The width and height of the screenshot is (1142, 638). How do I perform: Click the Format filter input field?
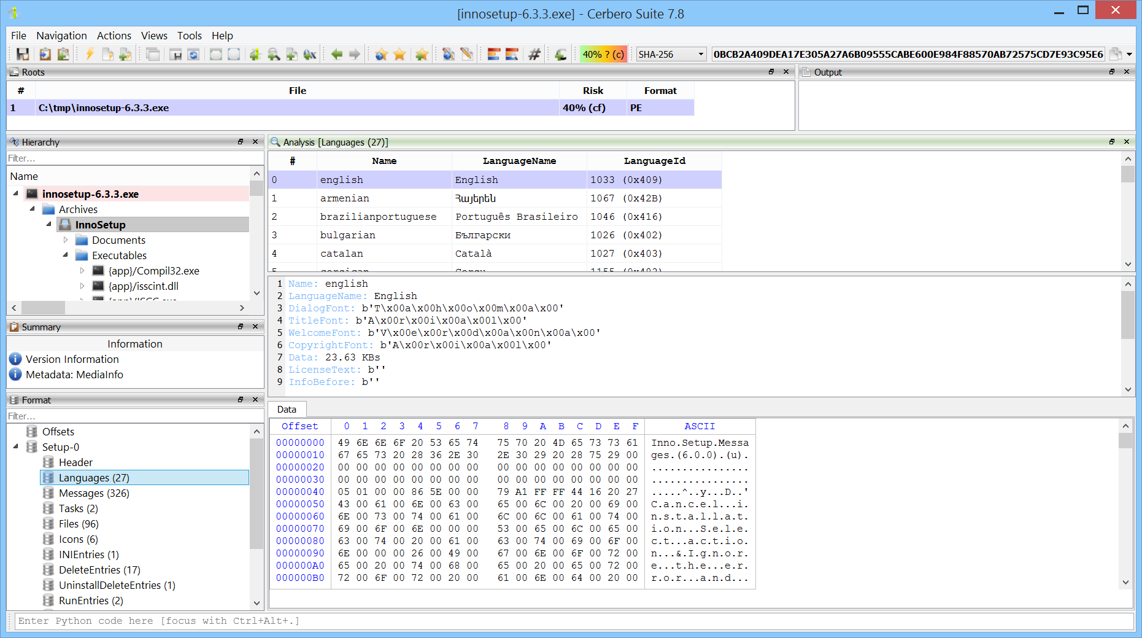point(135,416)
